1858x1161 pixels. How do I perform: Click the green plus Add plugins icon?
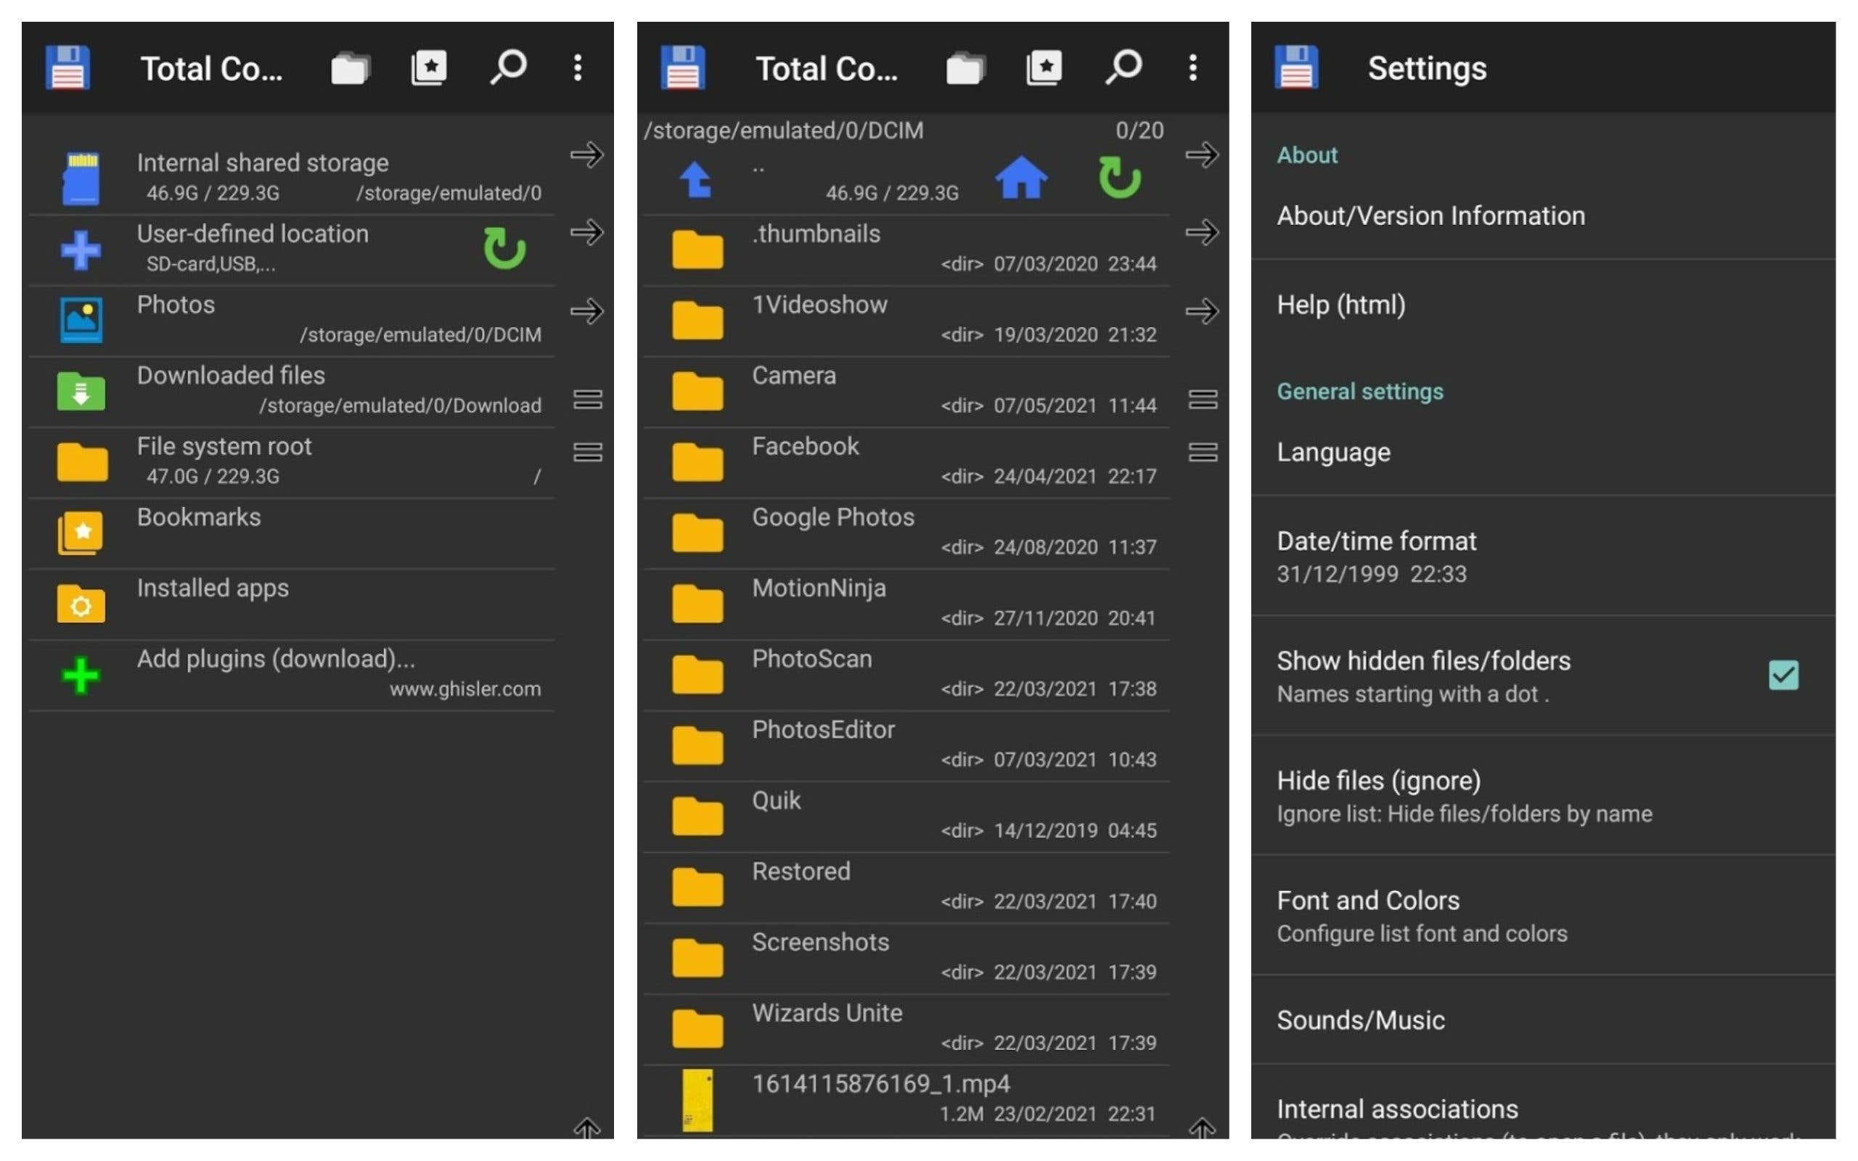(x=81, y=676)
